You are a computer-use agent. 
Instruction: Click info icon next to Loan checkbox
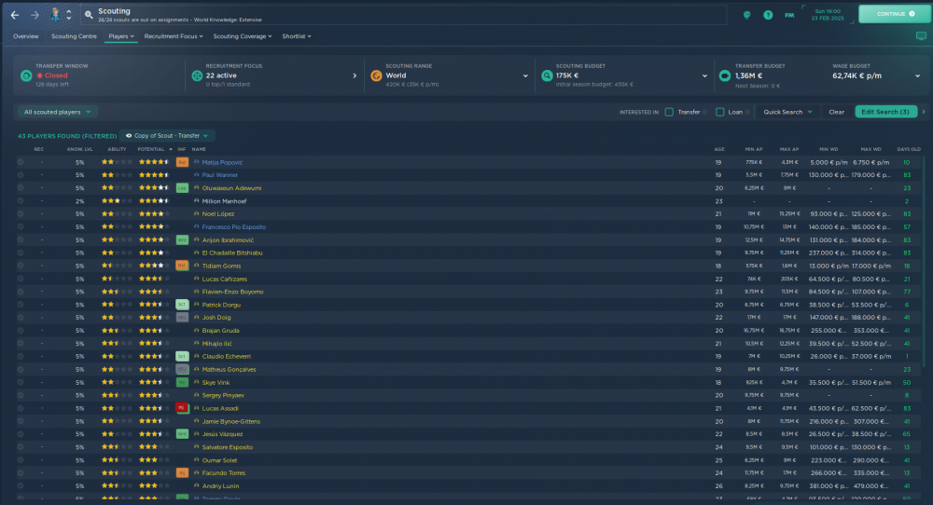pyautogui.click(x=747, y=112)
